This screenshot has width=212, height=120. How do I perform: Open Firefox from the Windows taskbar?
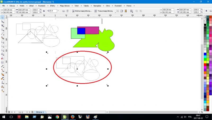tap(72, 117)
